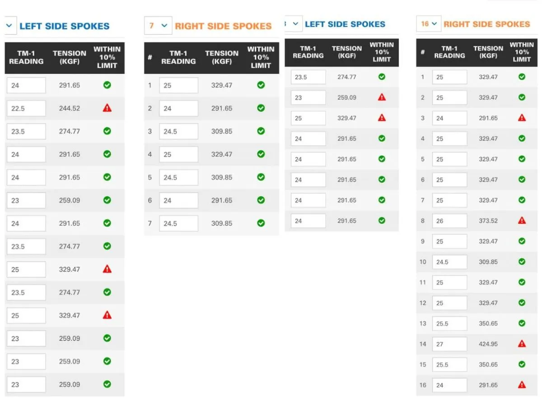Viewport: 542px width, 413px height.
Task: Click the green check in row 10 of the 16-spoke table
Action: coord(522,262)
